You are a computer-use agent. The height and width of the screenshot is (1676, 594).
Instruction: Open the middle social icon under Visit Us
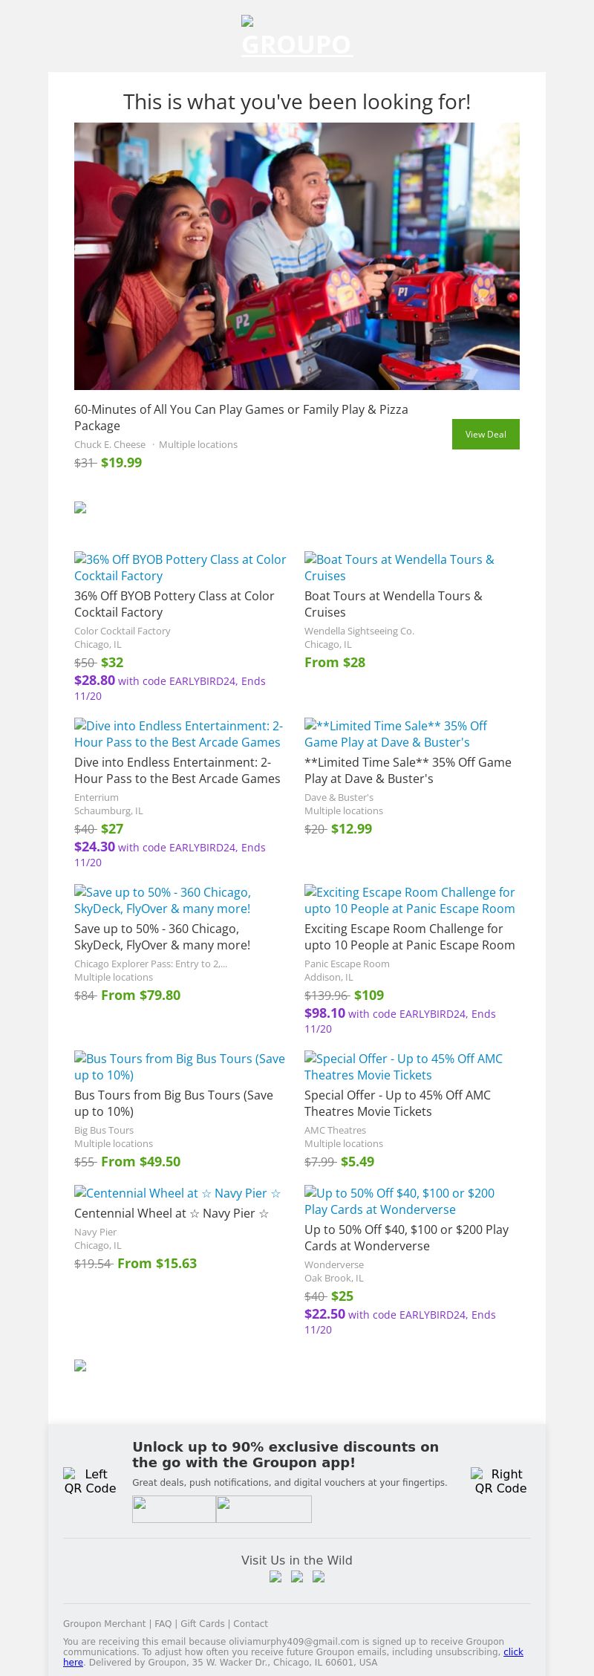[297, 1576]
